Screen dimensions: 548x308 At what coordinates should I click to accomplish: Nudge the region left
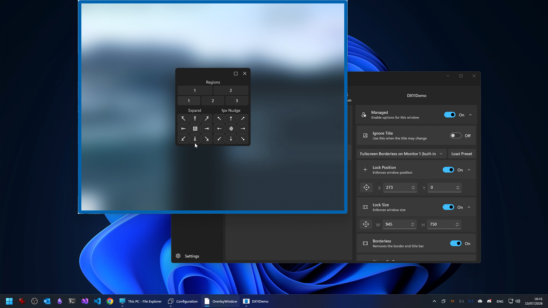[219, 129]
